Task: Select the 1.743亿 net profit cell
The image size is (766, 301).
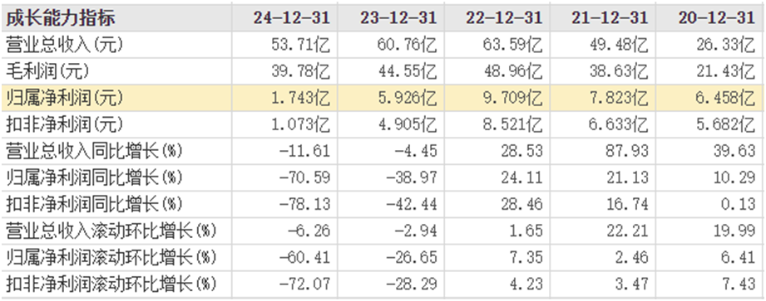Action: pos(300,99)
